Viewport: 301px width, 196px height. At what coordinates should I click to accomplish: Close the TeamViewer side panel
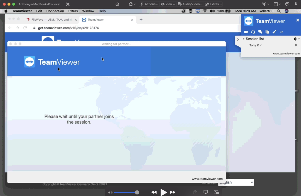pos(297,20)
